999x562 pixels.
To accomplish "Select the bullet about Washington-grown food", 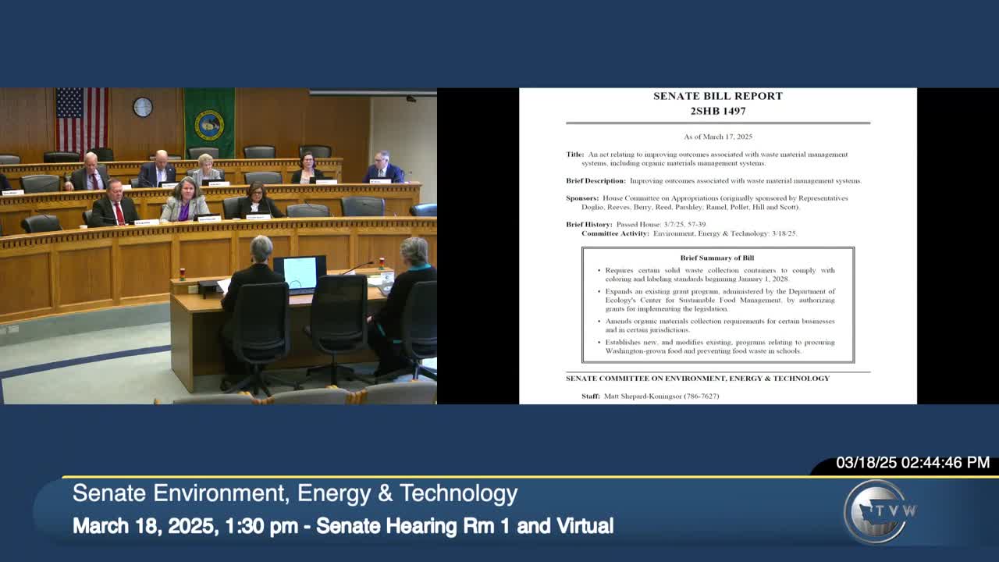I will point(719,346).
